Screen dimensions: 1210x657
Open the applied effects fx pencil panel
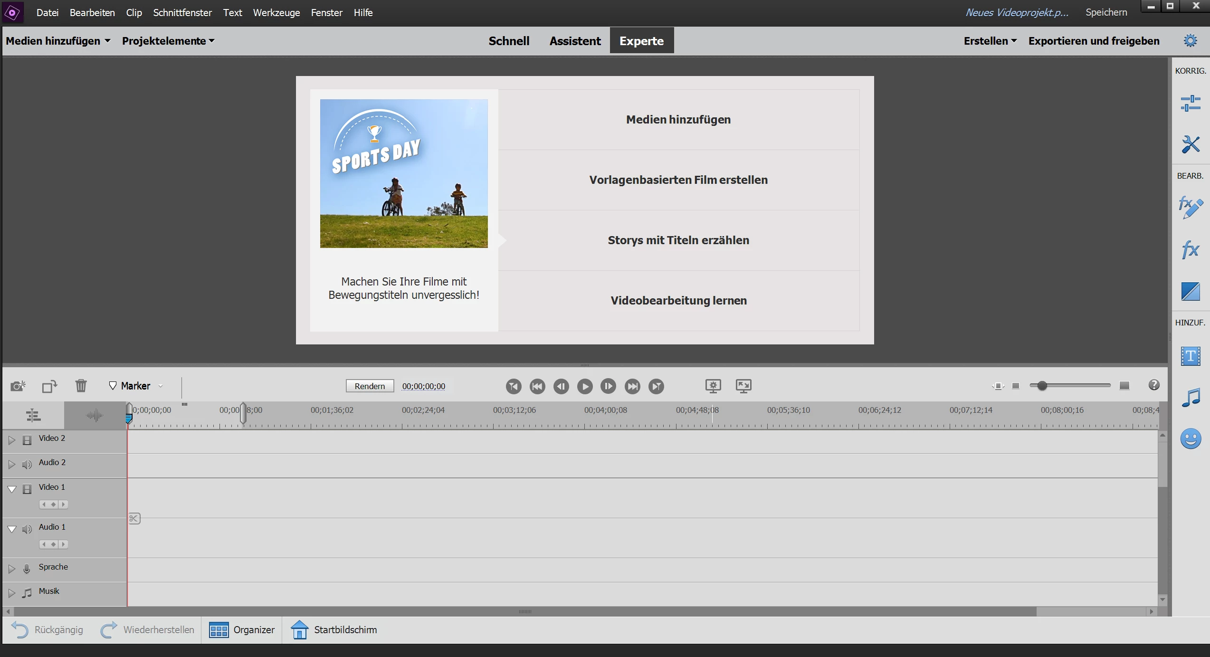click(1191, 208)
